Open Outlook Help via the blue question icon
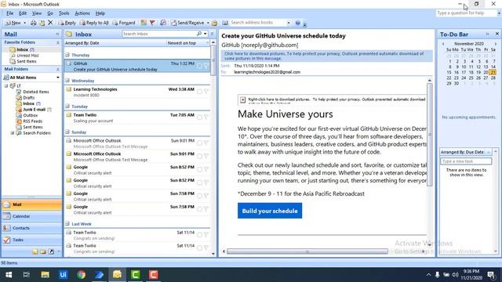Viewport: 502px width, 282px height. click(298, 23)
